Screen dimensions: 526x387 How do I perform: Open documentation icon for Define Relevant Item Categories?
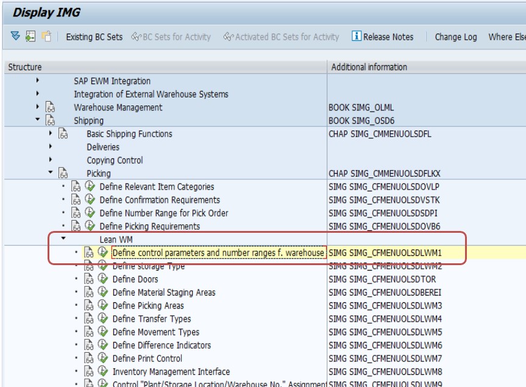tap(76, 186)
